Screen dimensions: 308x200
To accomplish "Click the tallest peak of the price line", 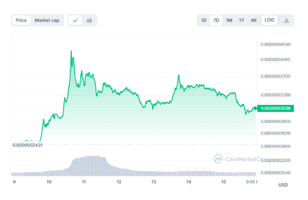I will click(71, 51).
